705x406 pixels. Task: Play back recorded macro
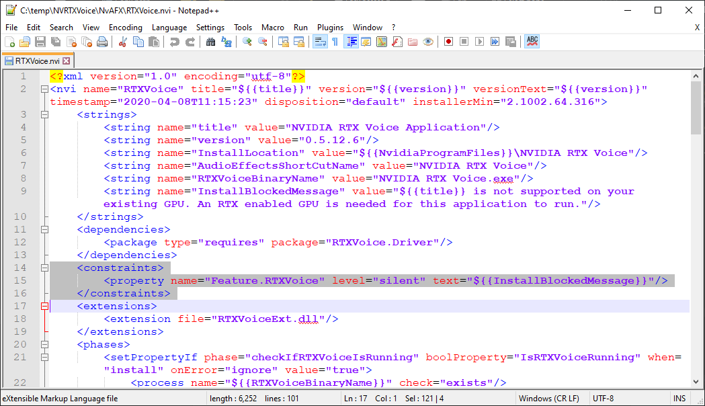[479, 42]
